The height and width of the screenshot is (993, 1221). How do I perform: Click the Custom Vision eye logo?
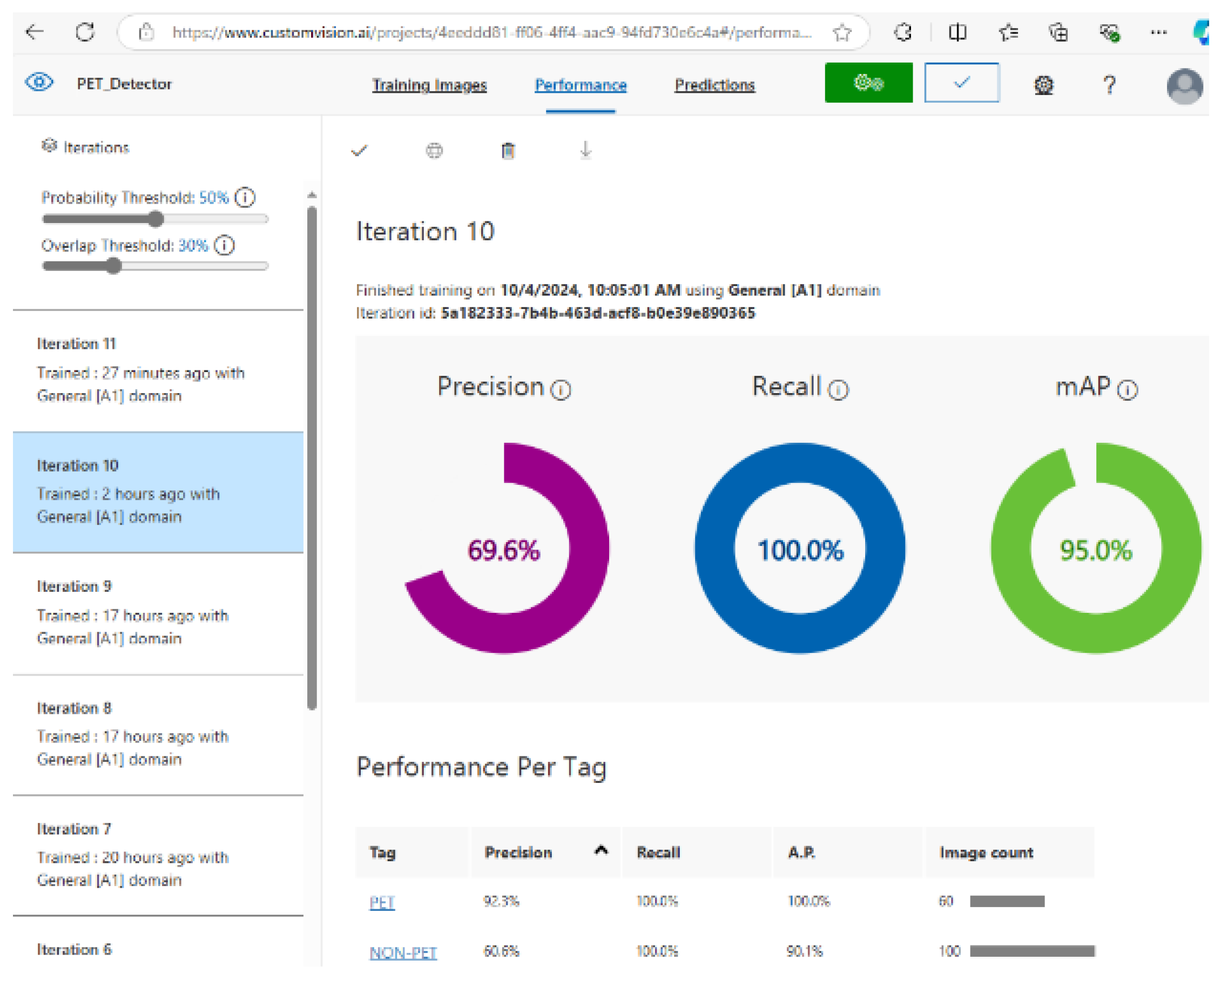point(39,83)
